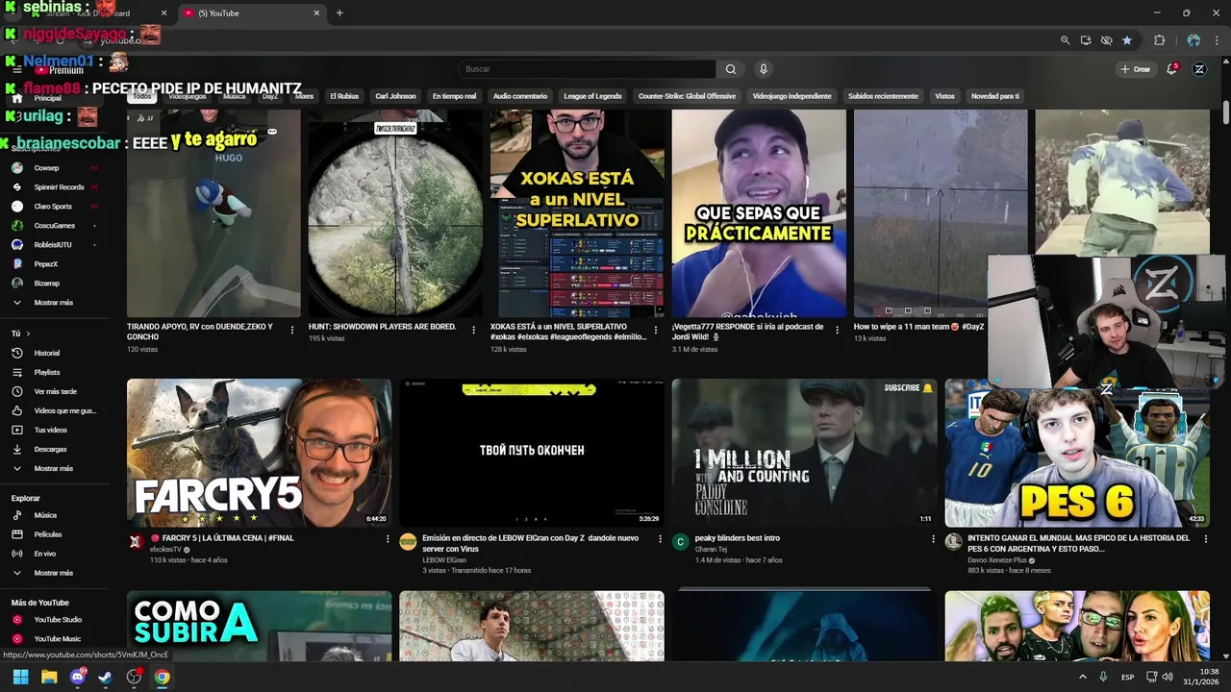Open options menu for FARCRY 5 video
The height and width of the screenshot is (692, 1231).
pos(388,539)
